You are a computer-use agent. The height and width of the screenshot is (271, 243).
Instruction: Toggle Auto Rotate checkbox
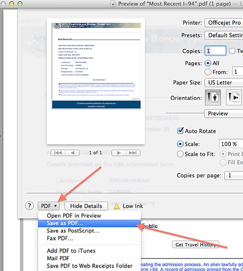[x=180, y=131]
